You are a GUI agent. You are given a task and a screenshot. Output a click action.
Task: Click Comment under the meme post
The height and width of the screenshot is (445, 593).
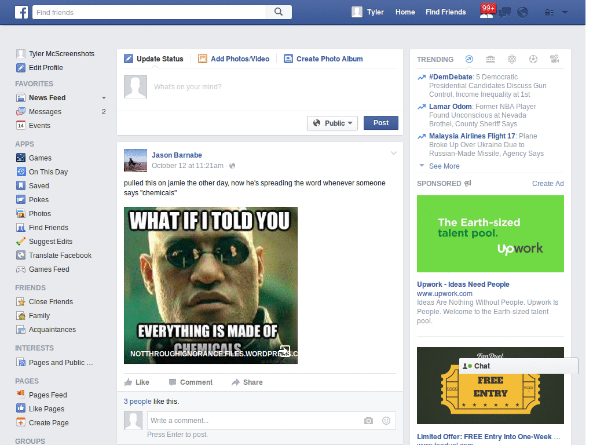[x=191, y=382]
